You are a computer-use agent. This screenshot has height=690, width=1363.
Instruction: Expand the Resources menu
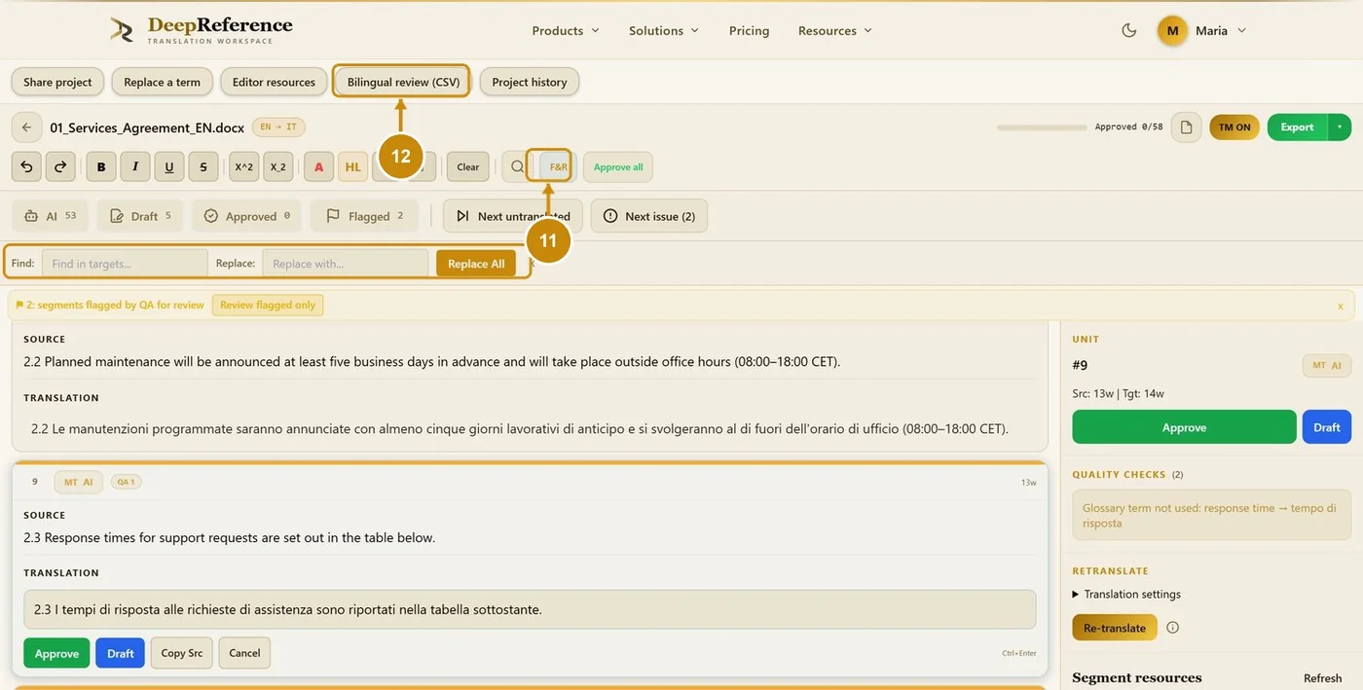[x=835, y=30]
